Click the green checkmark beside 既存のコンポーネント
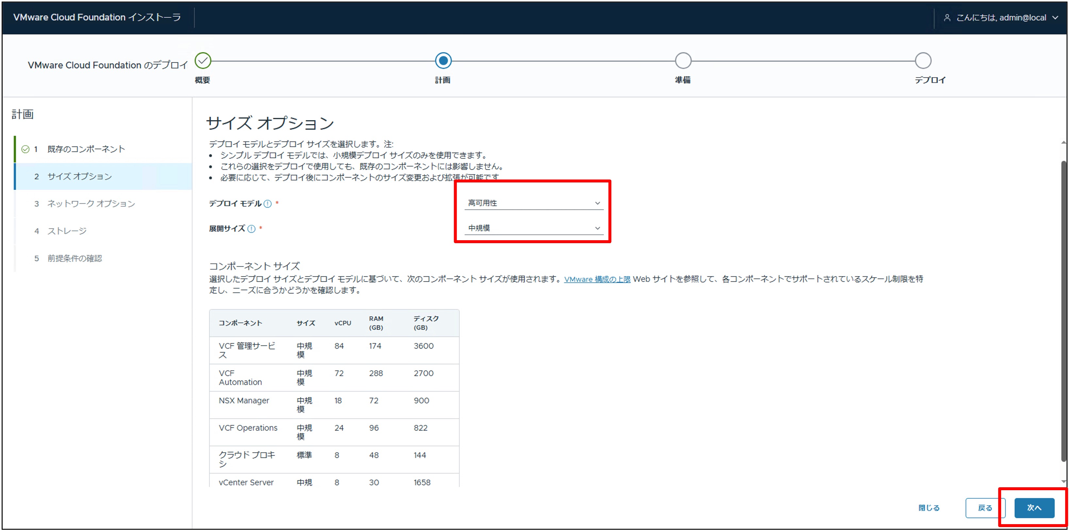Viewport: 1069px width, 531px height. click(x=25, y=149)
